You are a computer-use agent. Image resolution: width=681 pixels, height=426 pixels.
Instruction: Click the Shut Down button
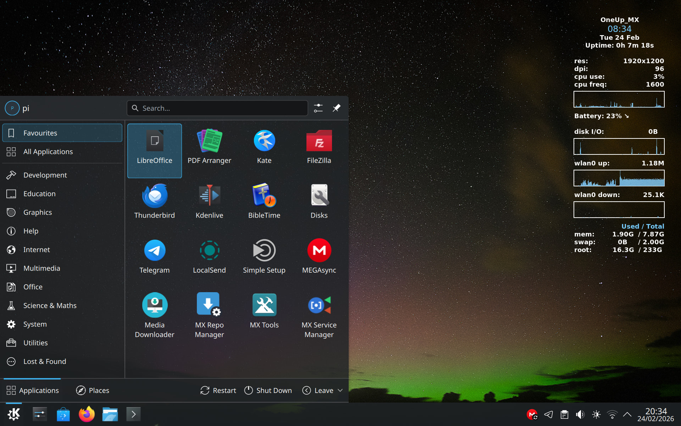pos(268,390)
